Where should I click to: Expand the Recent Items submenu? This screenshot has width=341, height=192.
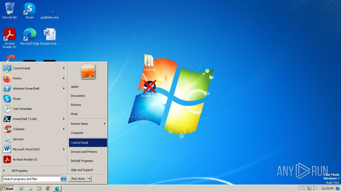click(x=88, y=124)
